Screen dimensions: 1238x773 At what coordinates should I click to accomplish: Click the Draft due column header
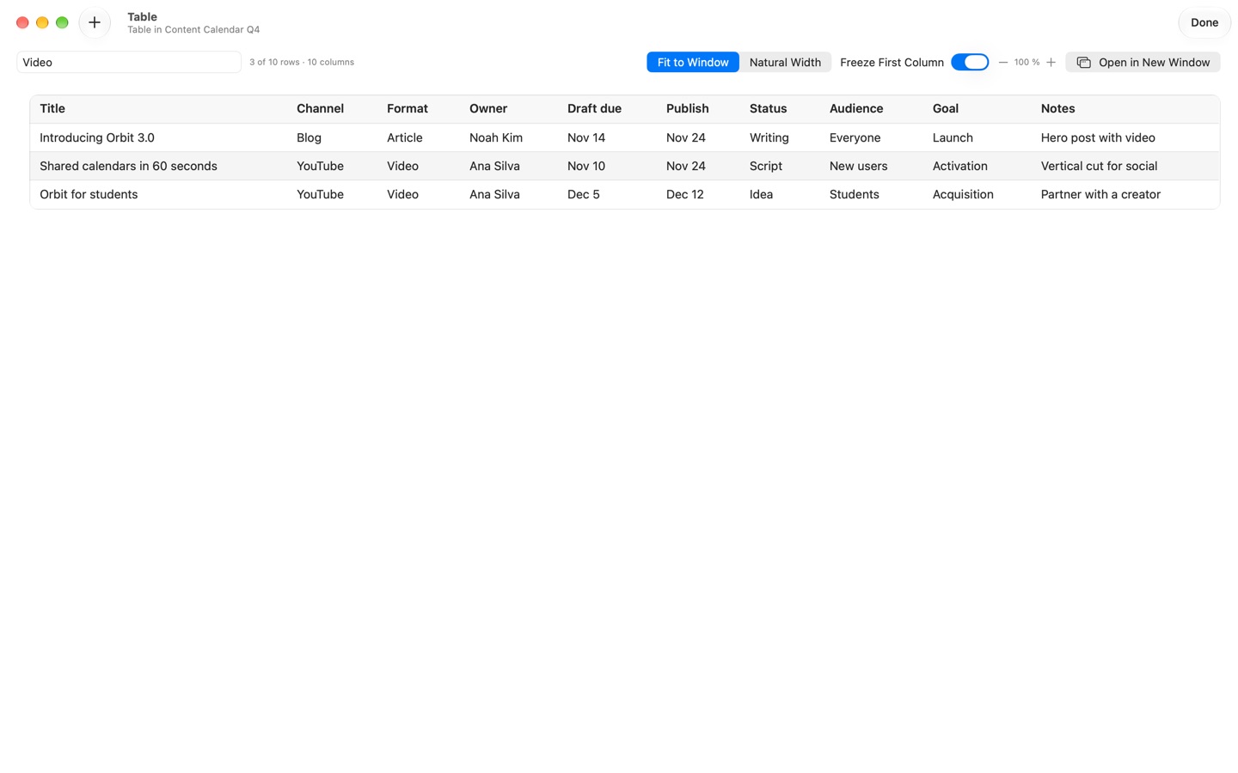coord(594,108)
